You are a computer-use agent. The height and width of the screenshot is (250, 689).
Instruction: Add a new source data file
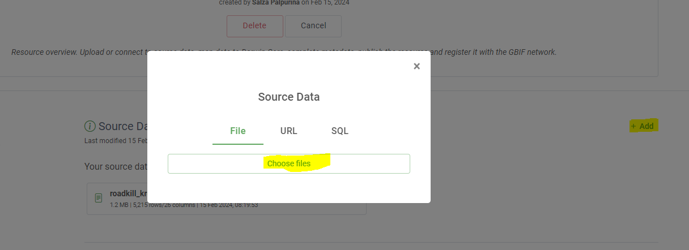point(643,126)
